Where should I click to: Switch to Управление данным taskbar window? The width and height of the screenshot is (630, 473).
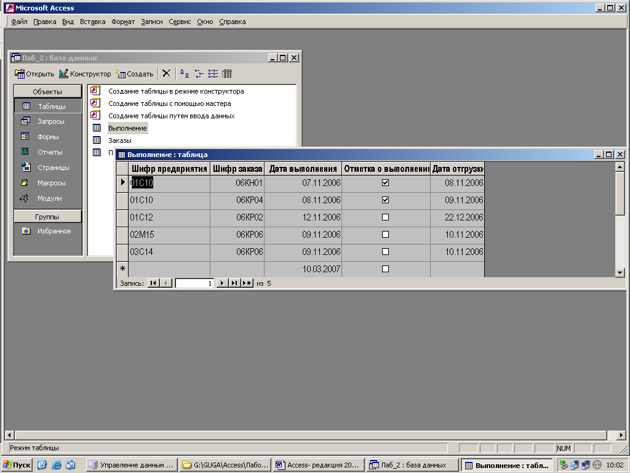(x=132, y=465)
